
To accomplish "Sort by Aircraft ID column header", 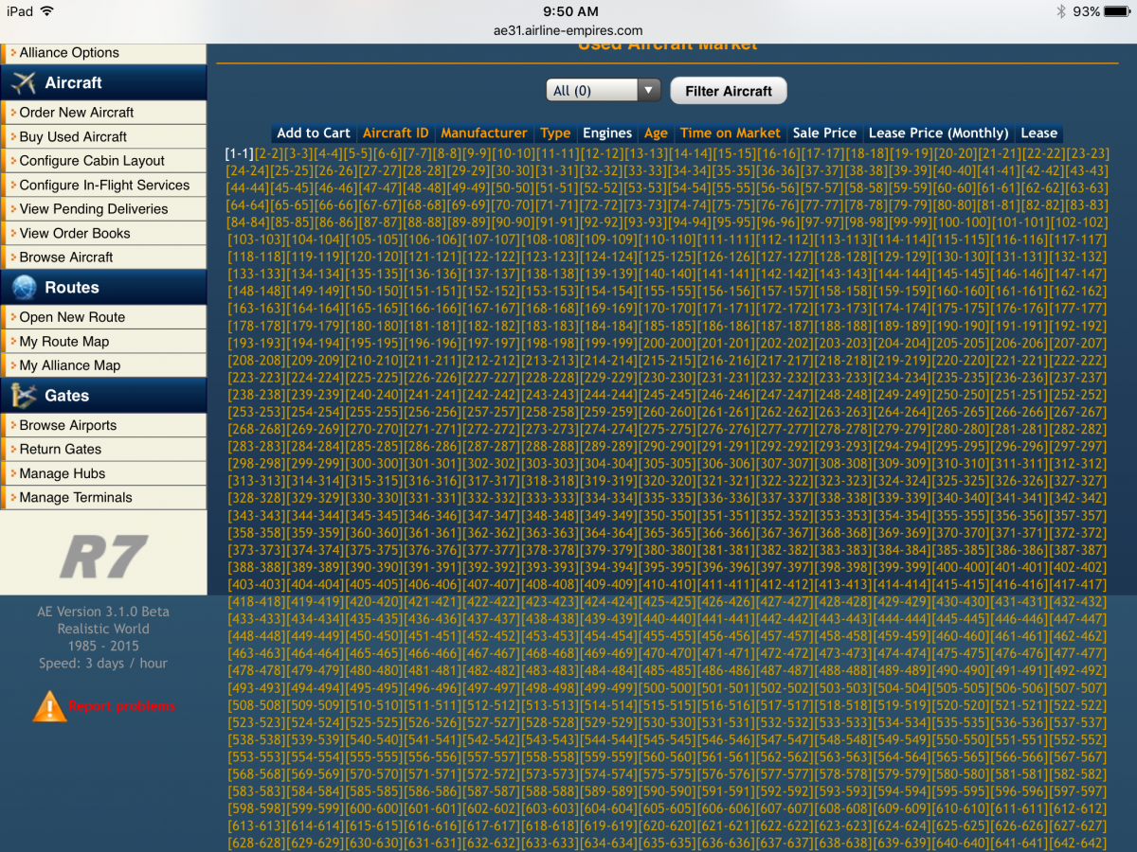I will [395, 133].
